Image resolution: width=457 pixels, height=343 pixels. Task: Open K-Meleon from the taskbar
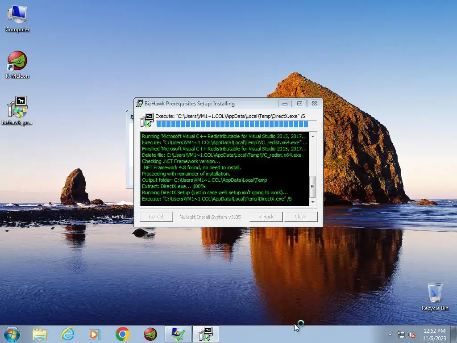(150, 334)
